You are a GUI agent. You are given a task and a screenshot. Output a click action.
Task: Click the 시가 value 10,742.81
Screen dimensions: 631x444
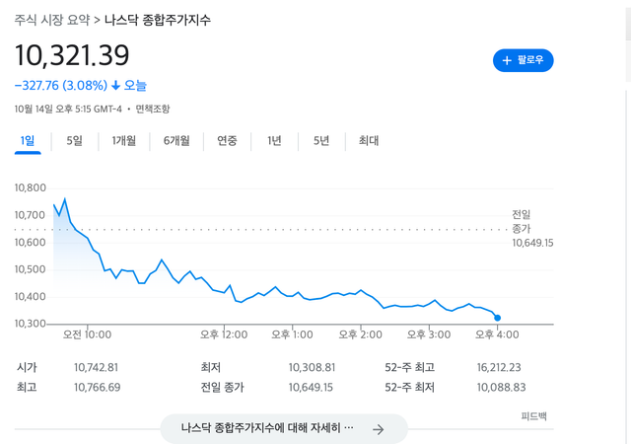click(x=96, y=367)
